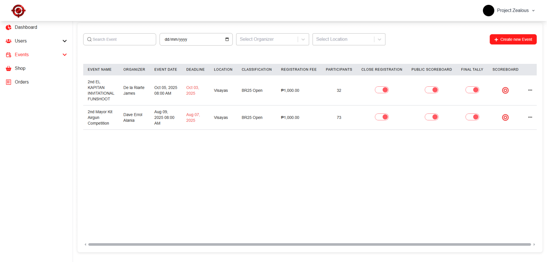Toggle Public Scoreboard for 2nd Mayor Kit event
The width and height of the screenshot is (547, 262).
click(431, 117)
